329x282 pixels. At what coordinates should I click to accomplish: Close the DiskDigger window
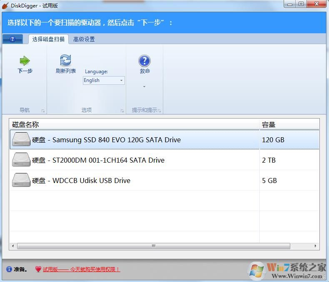[x=317, y=4]
